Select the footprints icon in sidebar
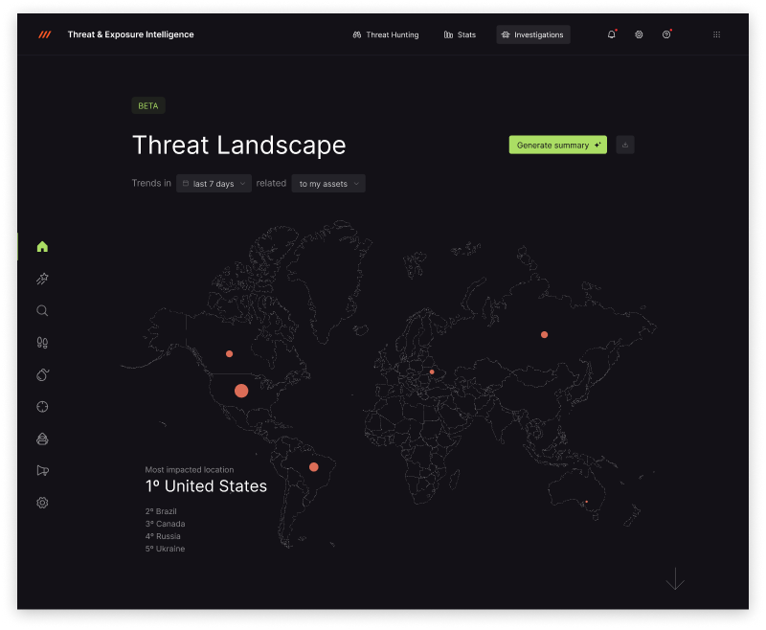The image size is (766, 630). (x=42, y=343)
